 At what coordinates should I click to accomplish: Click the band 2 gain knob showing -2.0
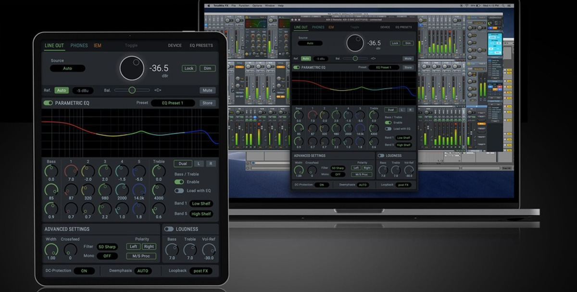tap(88, 171)
